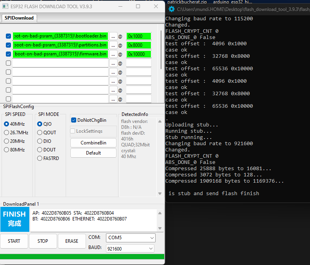Click the 0x1000 address field

point(139,36)
